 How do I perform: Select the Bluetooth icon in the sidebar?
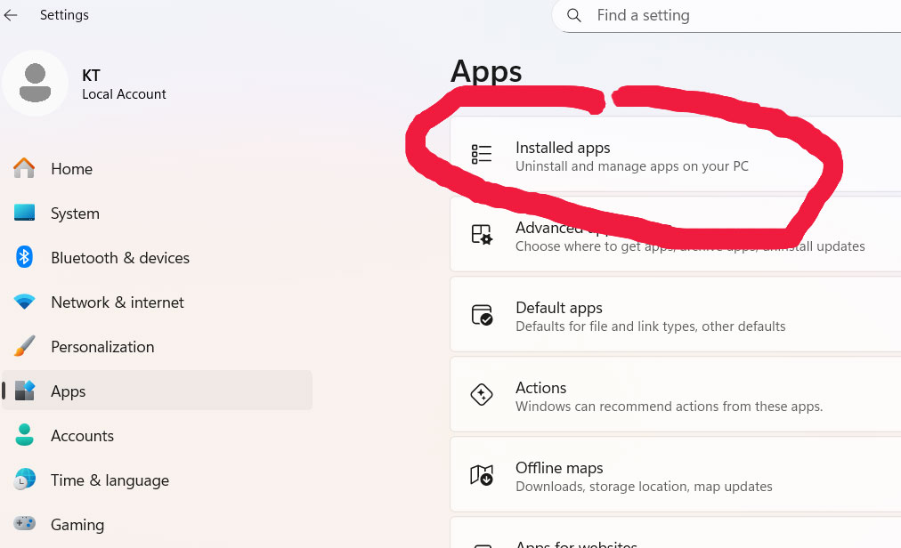tap(24, 257)
